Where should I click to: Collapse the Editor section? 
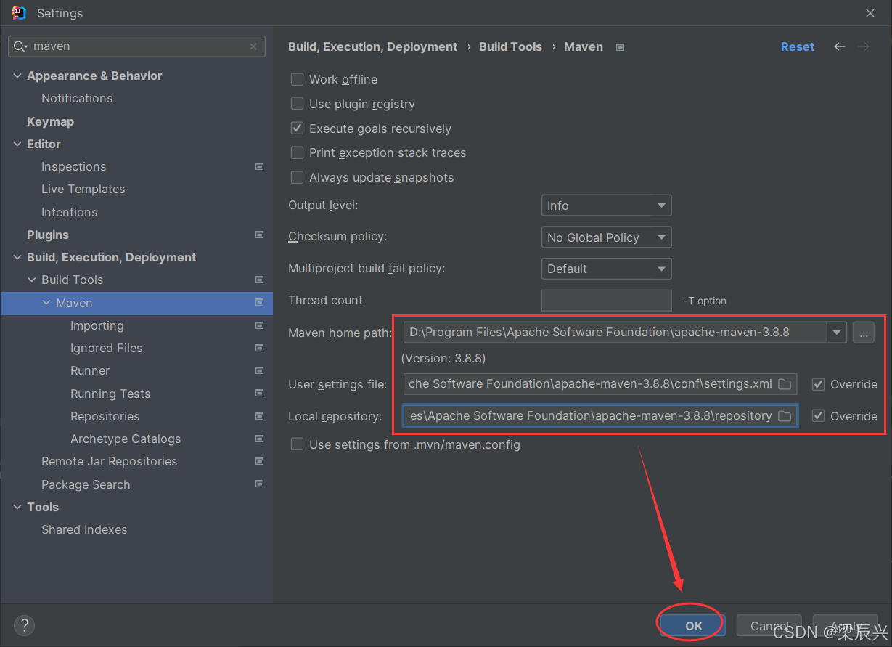click(x=17, y=144)
